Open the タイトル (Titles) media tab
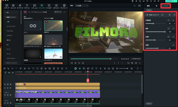Viewport: 178px width, 107px height. pyautogui.click(x=27, y=6)
